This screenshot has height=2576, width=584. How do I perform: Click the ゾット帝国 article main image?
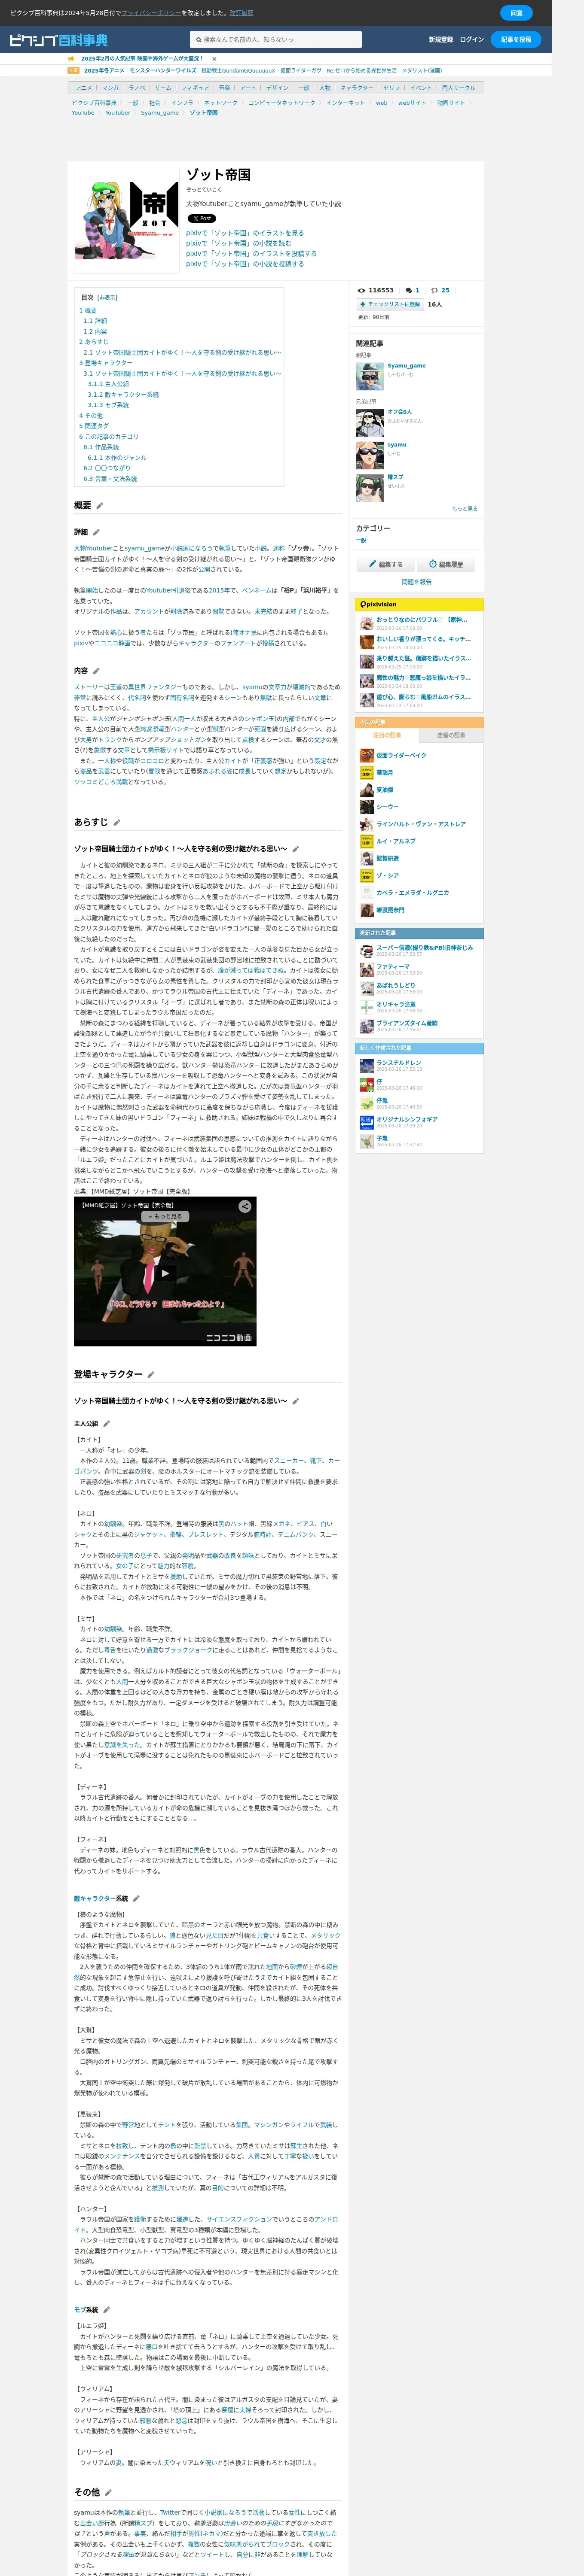pyautogui.click(x=127, y=221)
